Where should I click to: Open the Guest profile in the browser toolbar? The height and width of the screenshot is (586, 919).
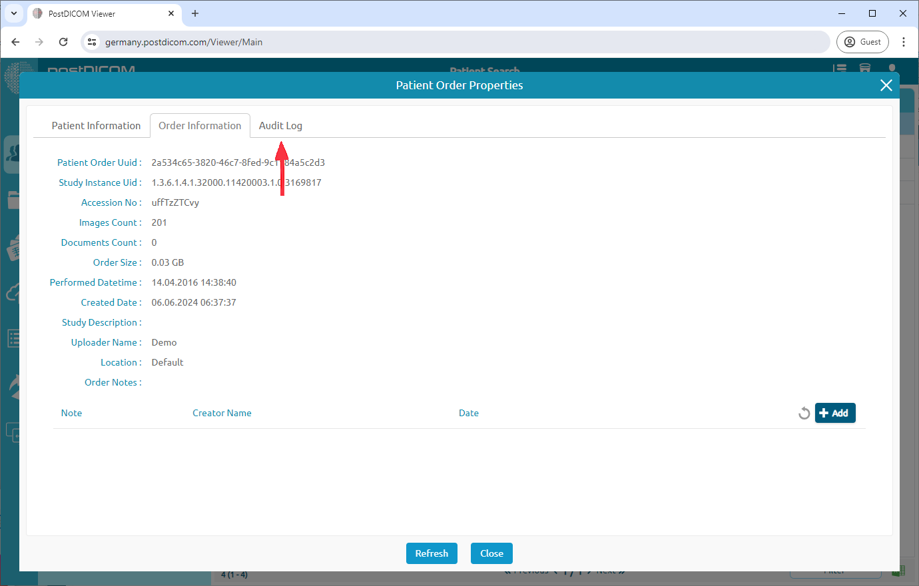click(862, 41)
